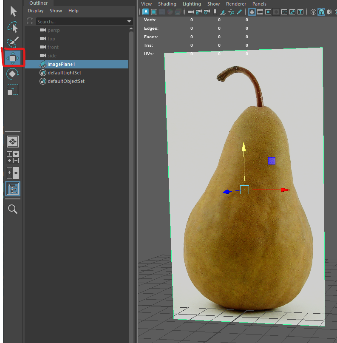Click the Bookmarks icon in viewport toolbar

pyautogui.click(x=215, y=12)
